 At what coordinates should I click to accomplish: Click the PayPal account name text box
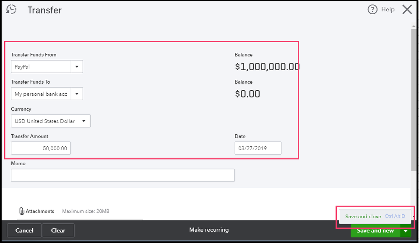[41, 67]
